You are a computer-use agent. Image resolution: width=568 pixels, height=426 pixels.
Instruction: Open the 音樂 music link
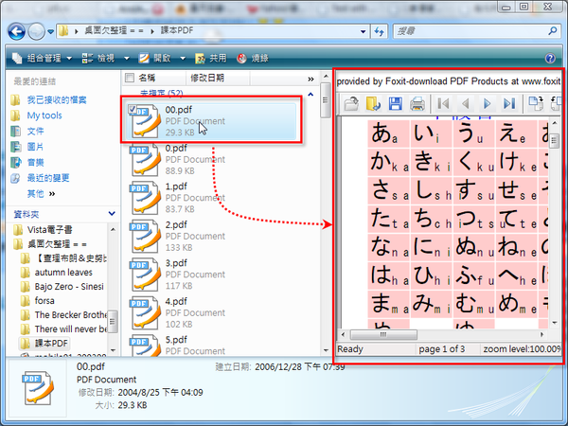(x=36, y=162)
